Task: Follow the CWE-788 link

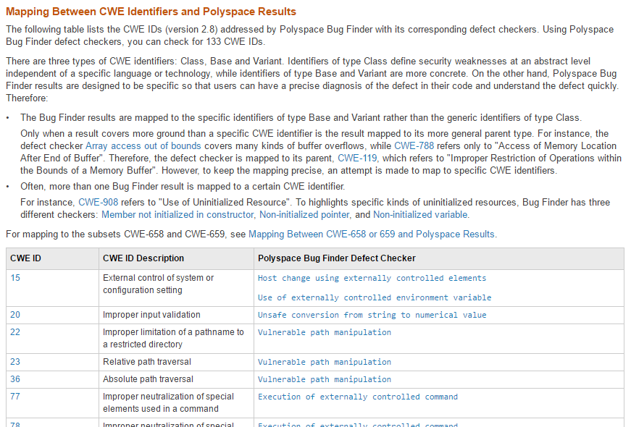Action: (414, 146)
